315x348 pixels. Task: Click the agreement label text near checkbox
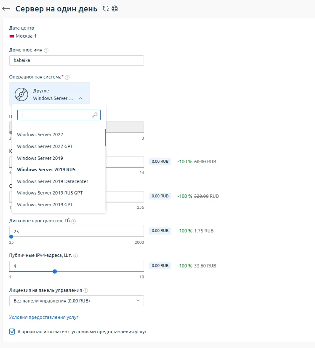tap(82, 332)
